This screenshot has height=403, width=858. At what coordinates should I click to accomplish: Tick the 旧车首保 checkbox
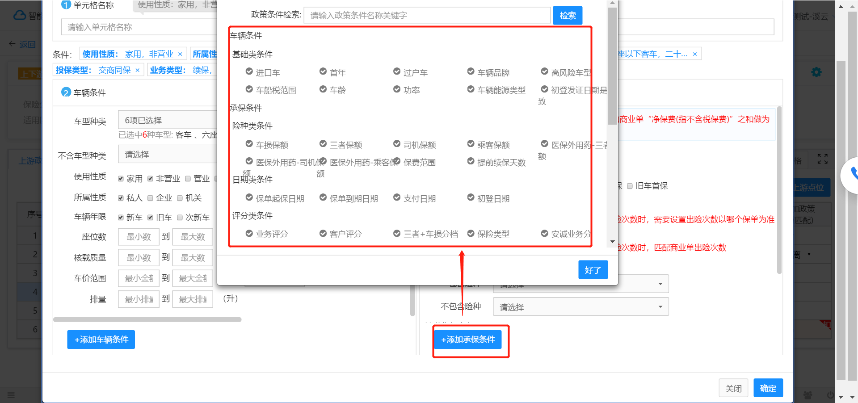[x=630, y=186]
